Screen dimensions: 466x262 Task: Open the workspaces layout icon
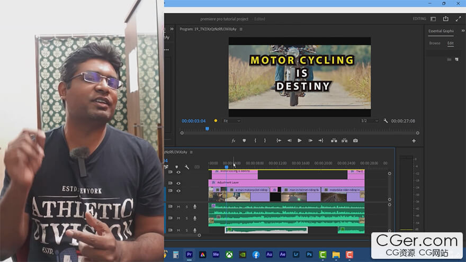pyautogui.click(x=433, y=19)
